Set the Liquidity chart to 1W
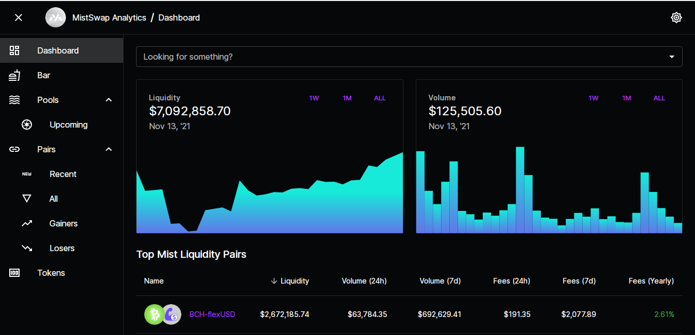 click(x=314, y=98)
